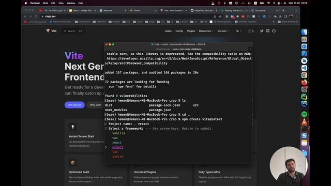331x186 pixels.
Task: Select vue framework option in terminal
Action: 115,138
